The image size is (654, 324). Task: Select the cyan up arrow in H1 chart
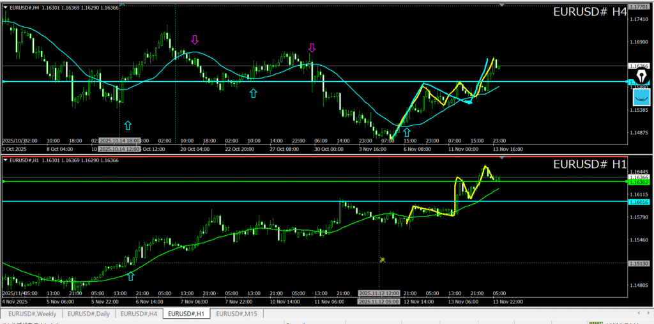tap(131, 276)
